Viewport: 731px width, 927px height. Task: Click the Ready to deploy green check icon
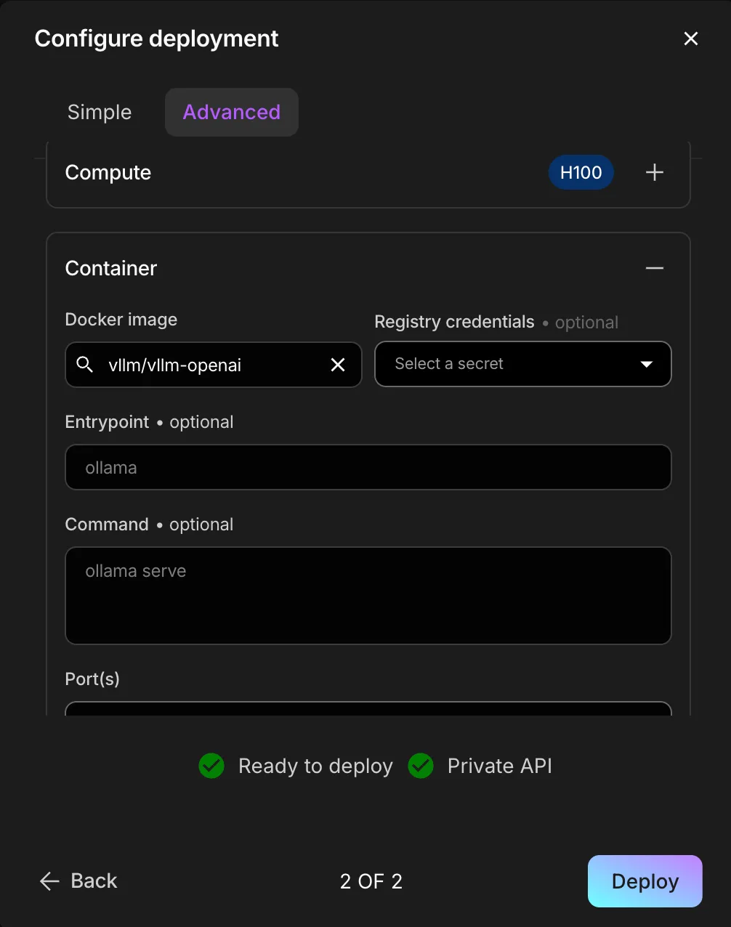tap(211, 766)
